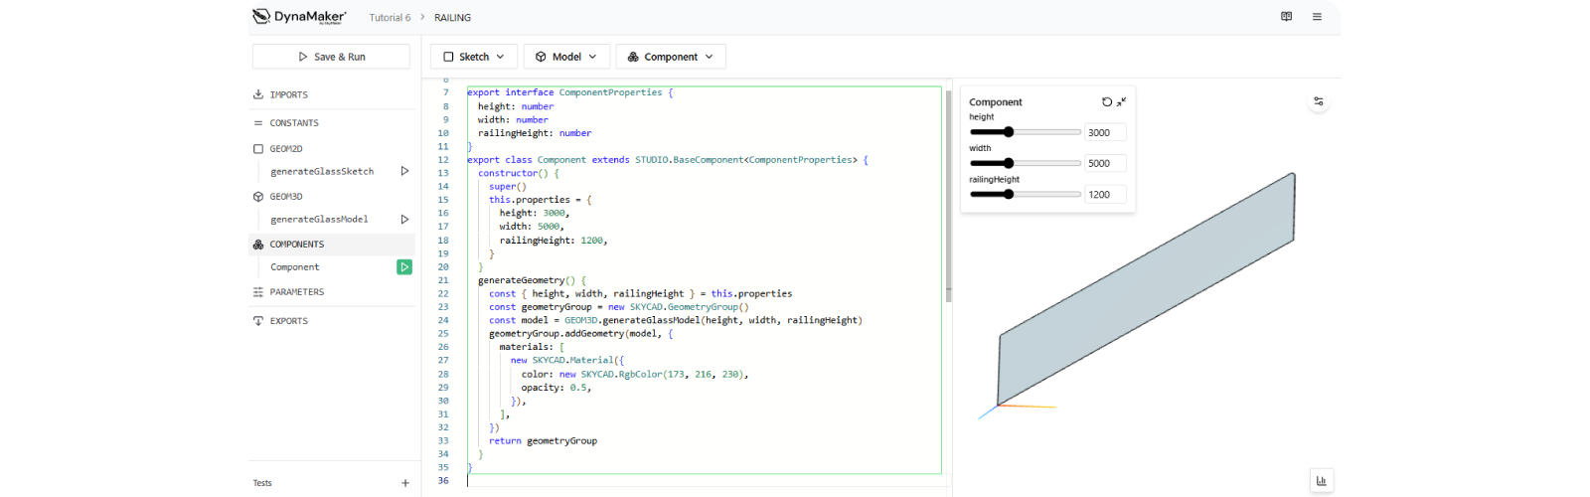Add a new test with plus icon

(x=405, y=483)
